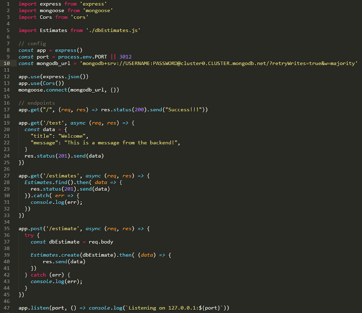362x313 pixels.
Task: Click process.env.PORT on line 9
Action: [x=82, y=57]
